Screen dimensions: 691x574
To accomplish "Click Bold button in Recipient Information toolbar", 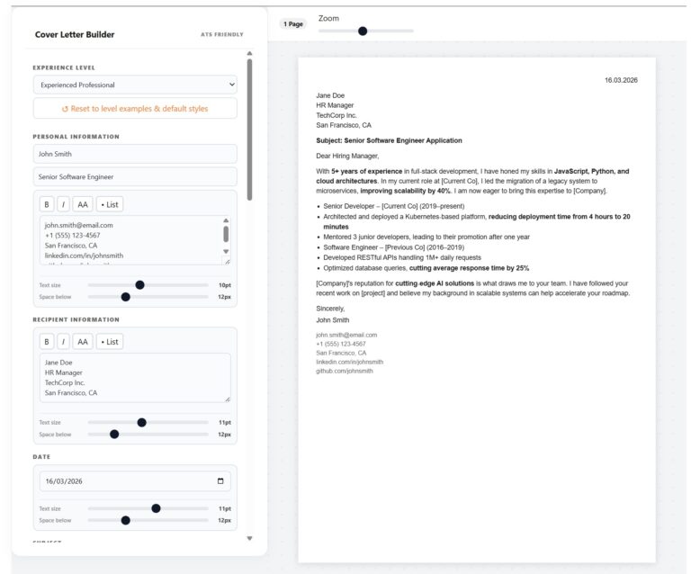I will (x=47, y=342).
